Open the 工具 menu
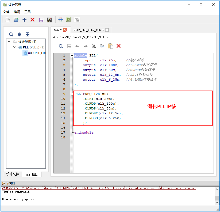This screenshot has width=220, height=212. coord(28,12)
